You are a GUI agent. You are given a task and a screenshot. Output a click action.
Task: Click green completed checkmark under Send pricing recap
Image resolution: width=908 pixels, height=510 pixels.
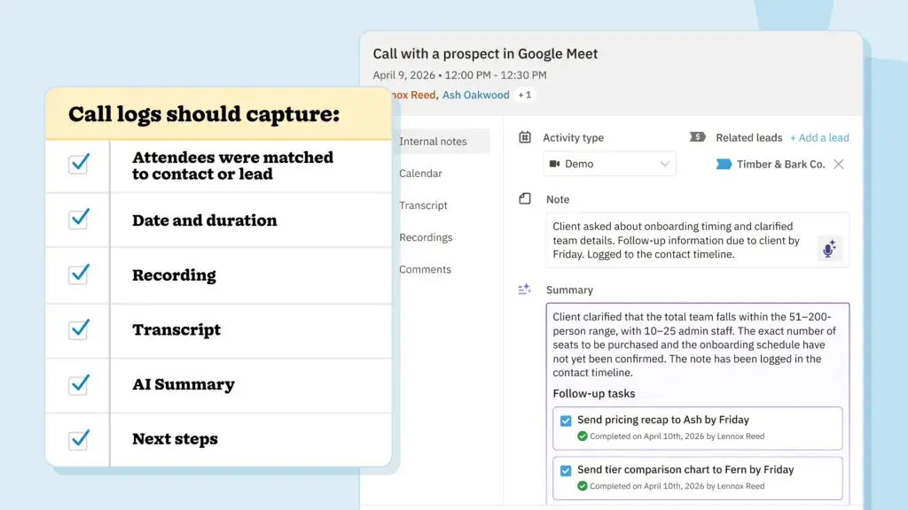tap(582, 436)
